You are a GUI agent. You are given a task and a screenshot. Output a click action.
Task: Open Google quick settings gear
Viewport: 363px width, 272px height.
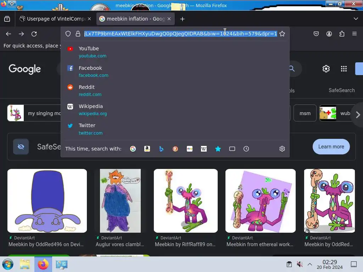326,69
